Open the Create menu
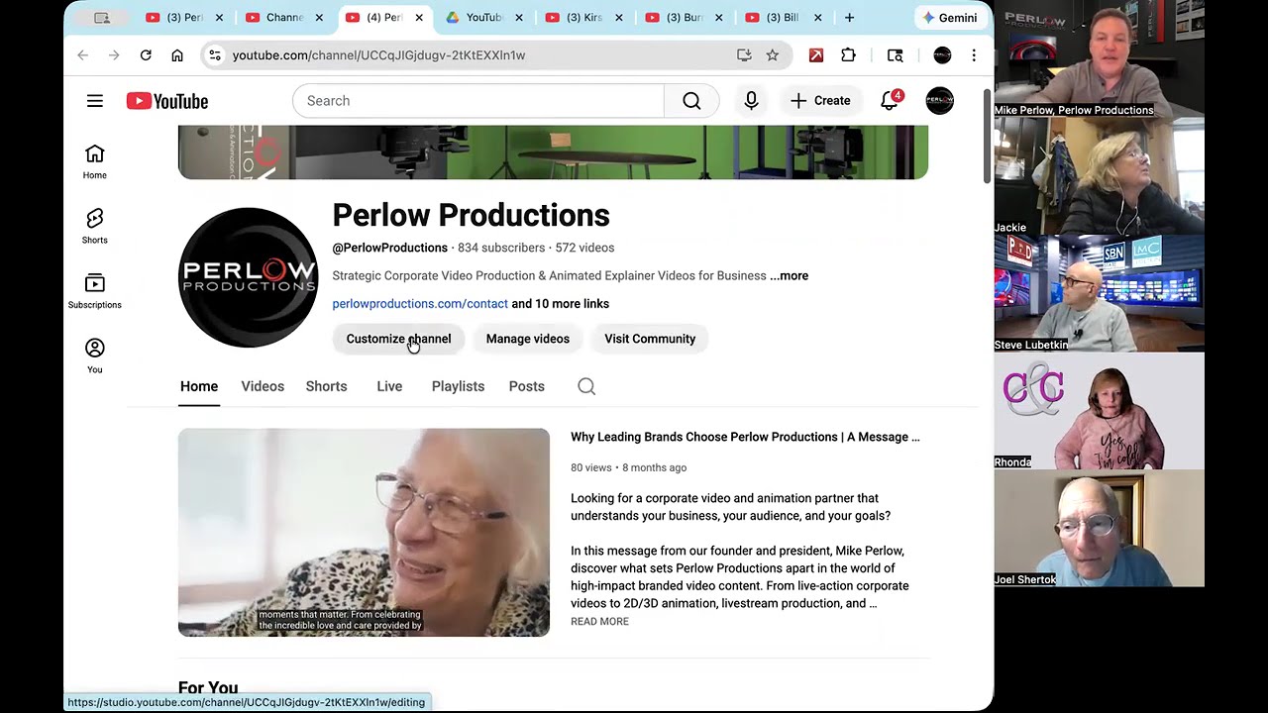The height and width of the screenshot is (713, 1268). pos(820,101)
